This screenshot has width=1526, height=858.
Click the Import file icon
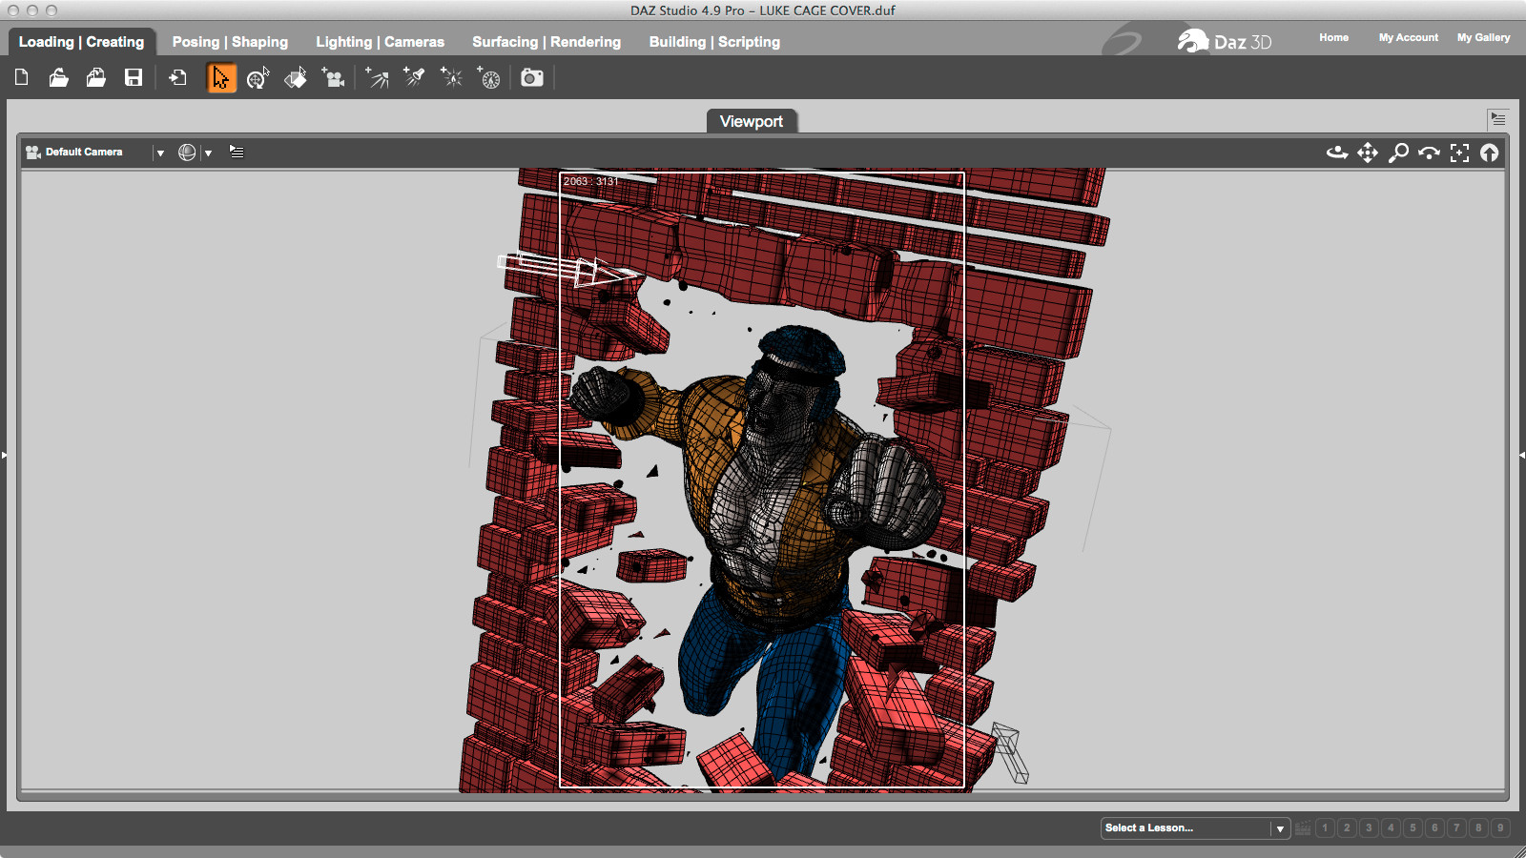pyautogui.click(x=178, y=78)
